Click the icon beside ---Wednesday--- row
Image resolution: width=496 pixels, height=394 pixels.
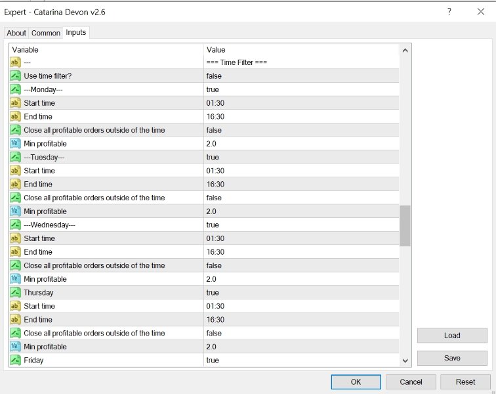pos(15,225)
